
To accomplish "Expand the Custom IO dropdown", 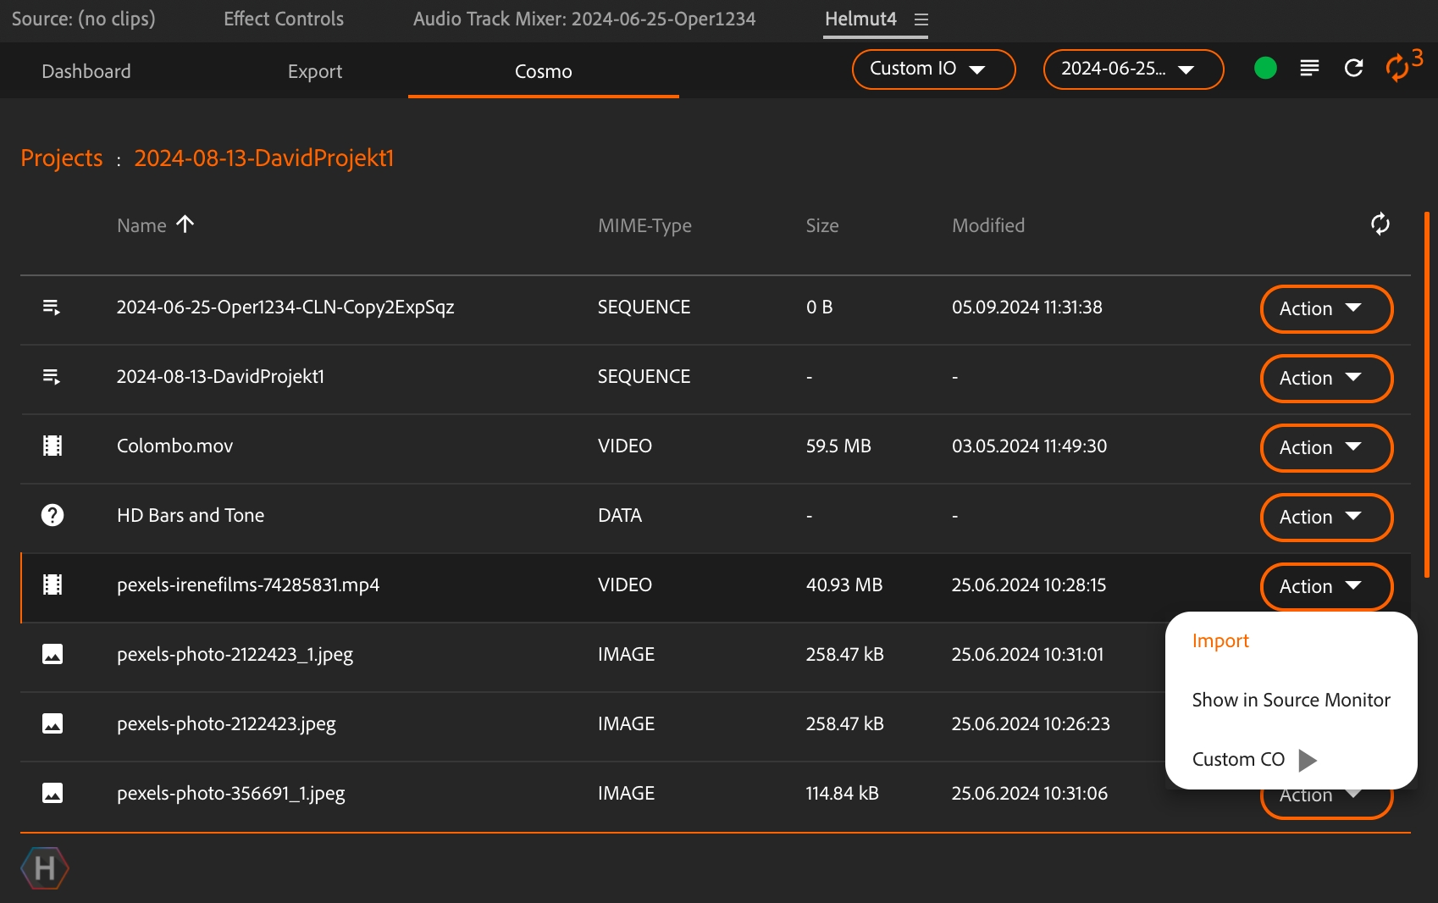I will [932, 69].
